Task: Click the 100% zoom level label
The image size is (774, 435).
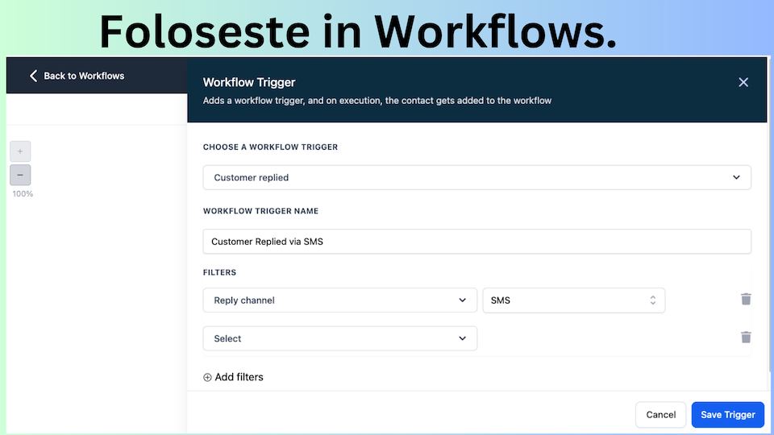Action: pos(23,194)
